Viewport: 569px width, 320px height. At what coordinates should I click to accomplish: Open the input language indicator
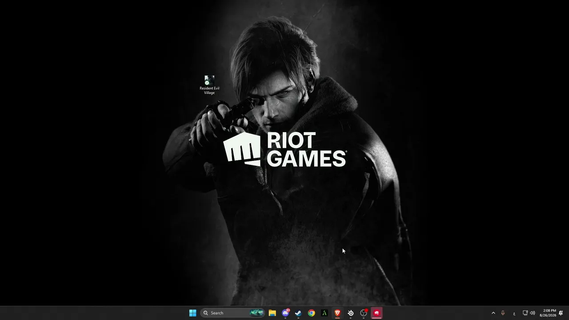click(x=514, y=313)
